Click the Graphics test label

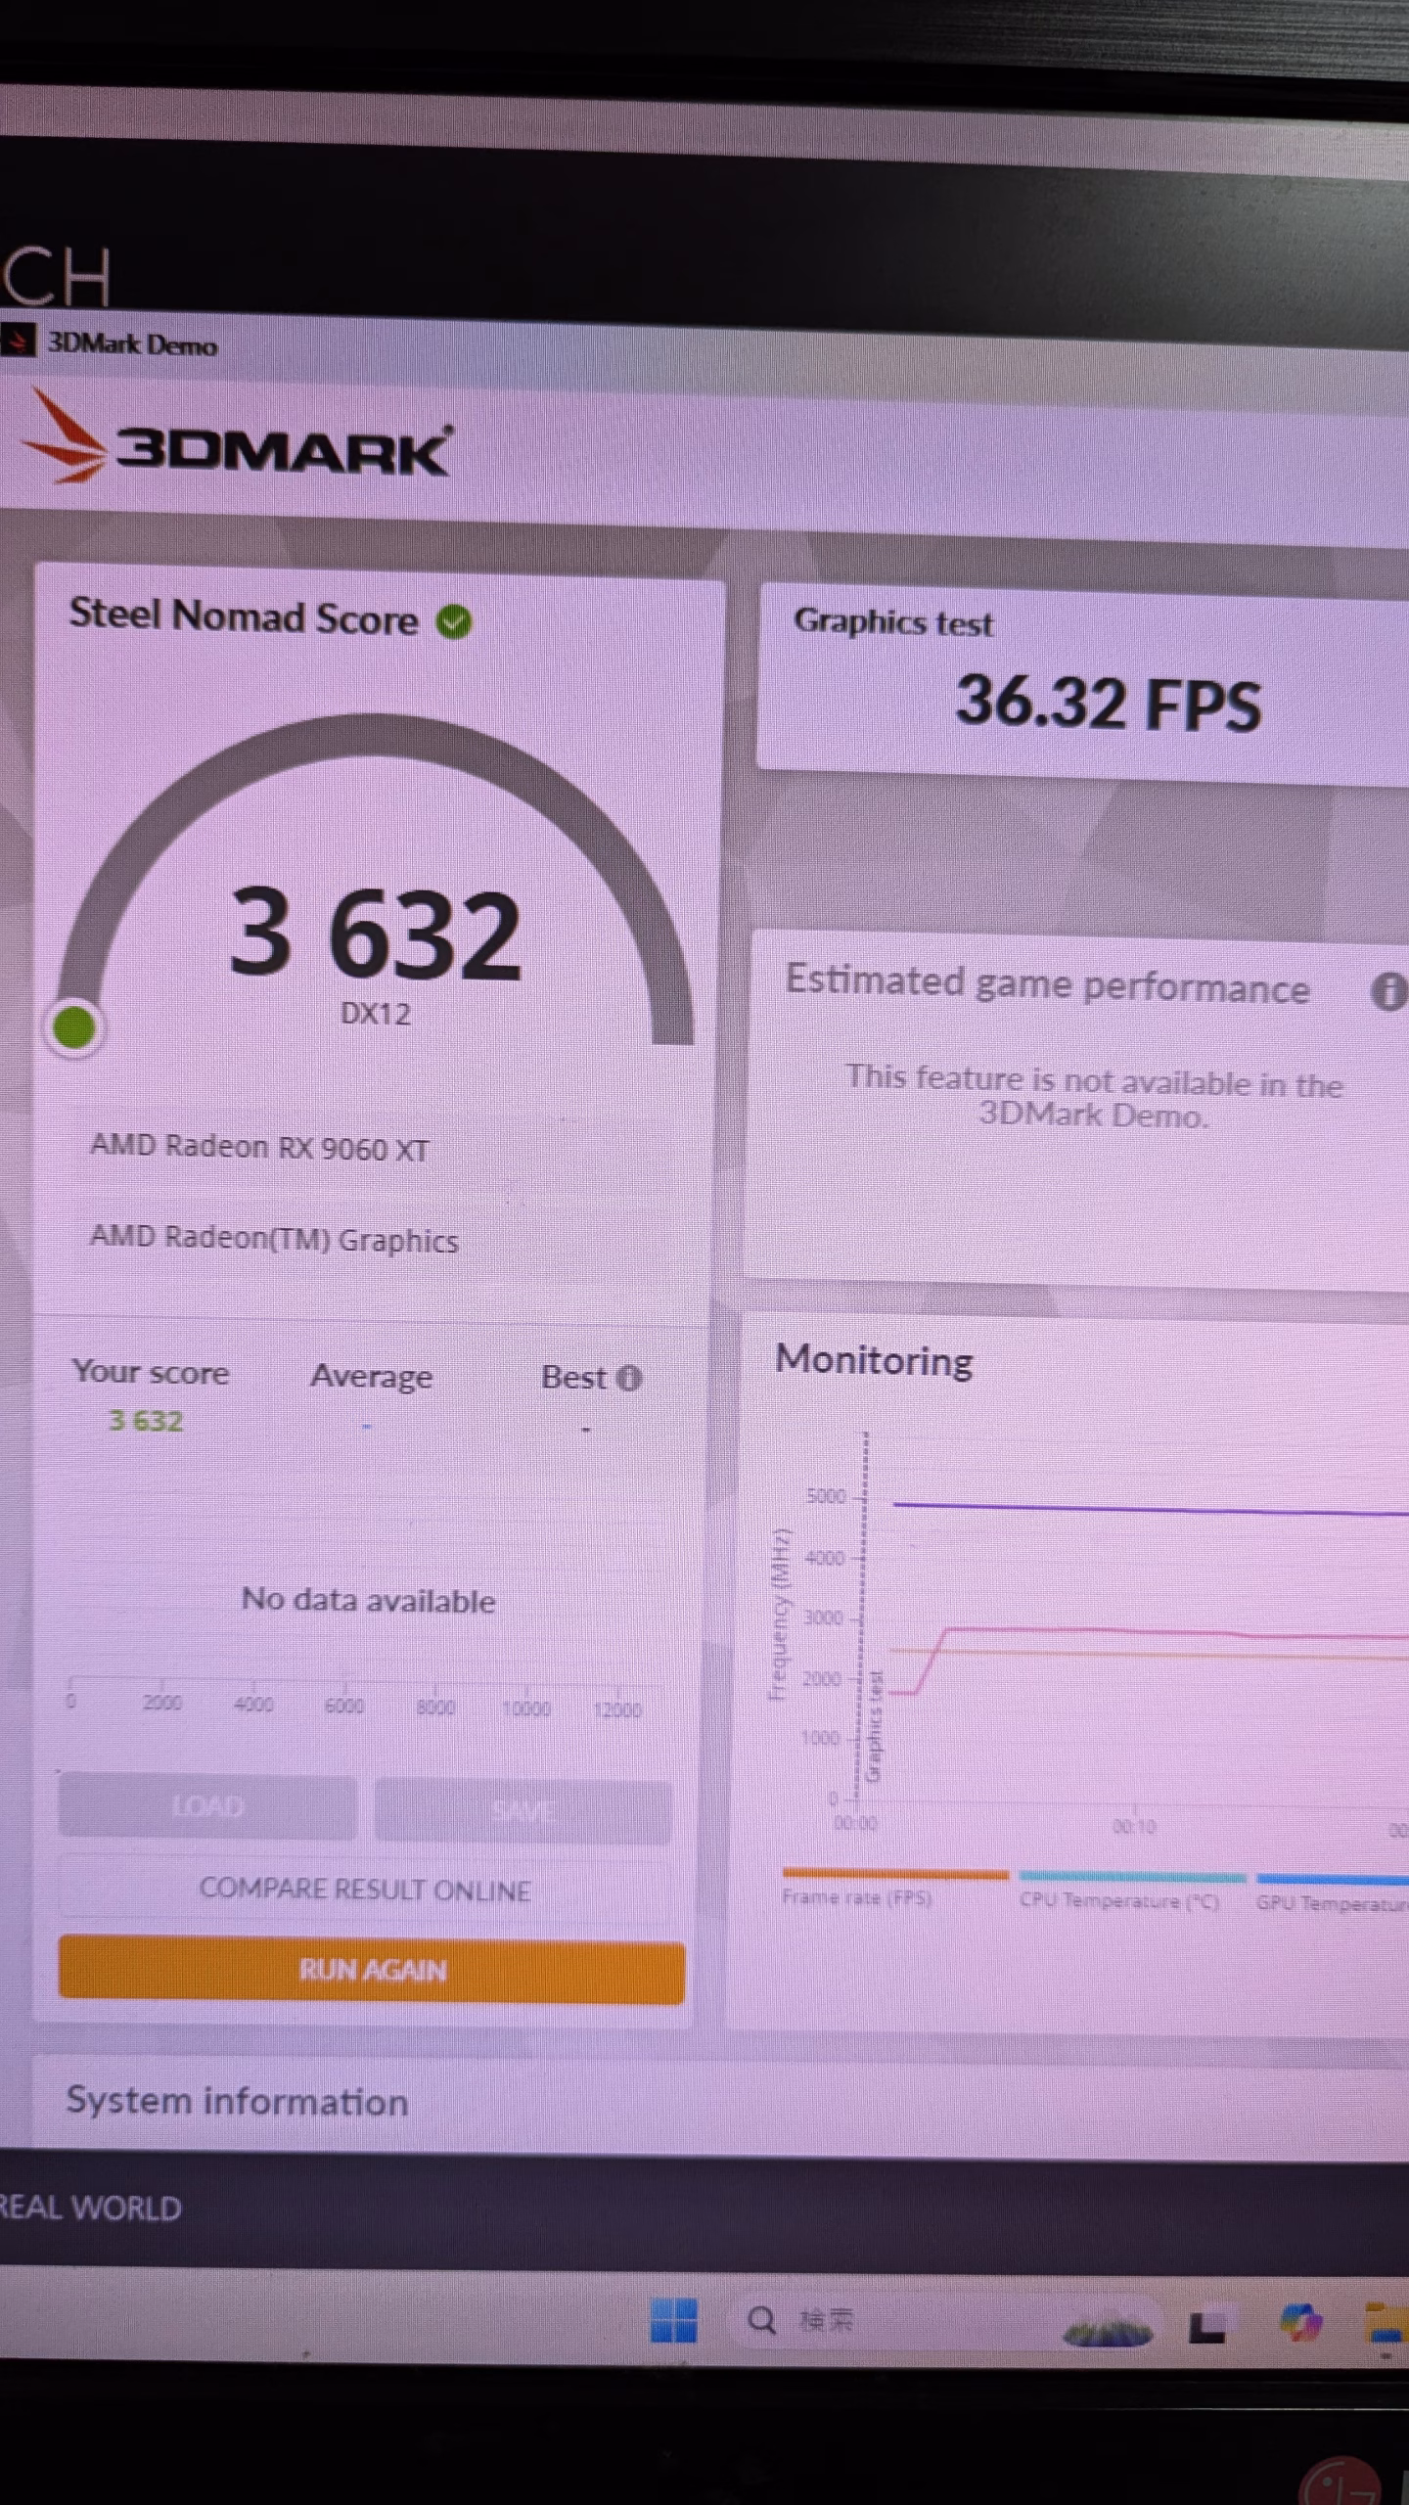[893, 622]
